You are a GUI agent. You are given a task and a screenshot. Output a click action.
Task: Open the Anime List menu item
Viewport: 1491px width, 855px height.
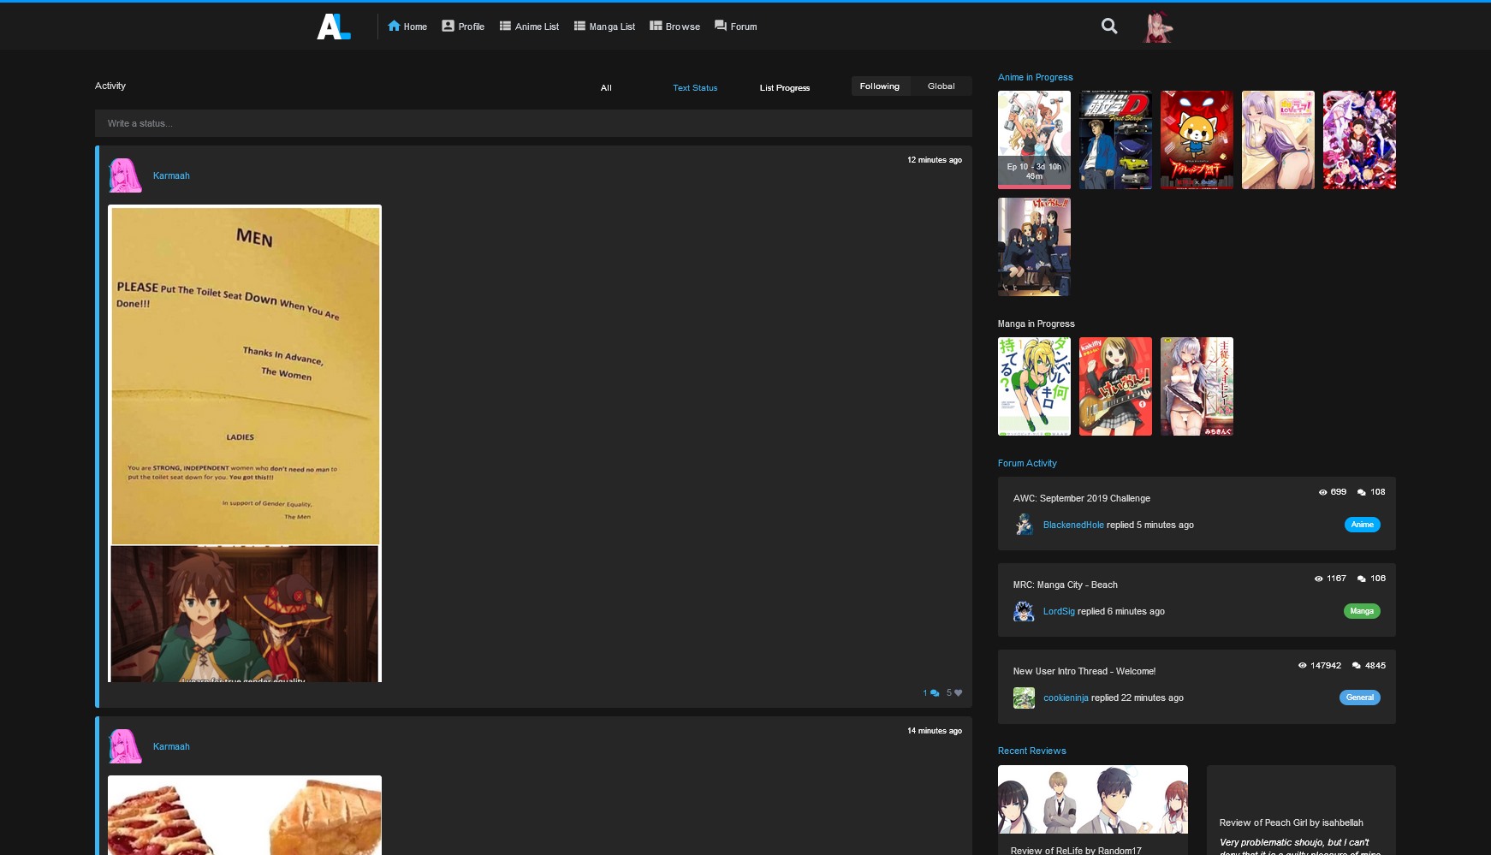click(x=529, y=27)
